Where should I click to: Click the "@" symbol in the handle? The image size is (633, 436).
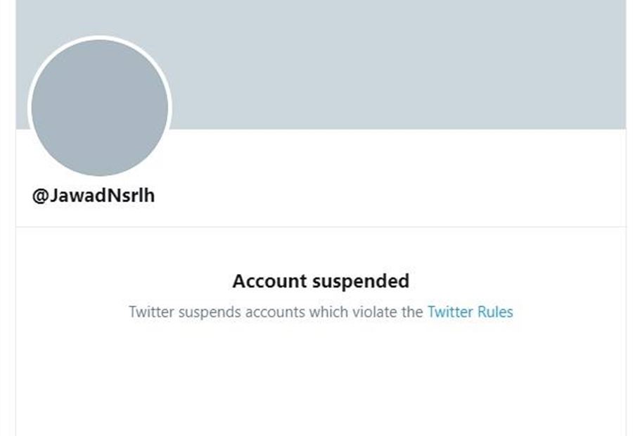click(39, 196)
